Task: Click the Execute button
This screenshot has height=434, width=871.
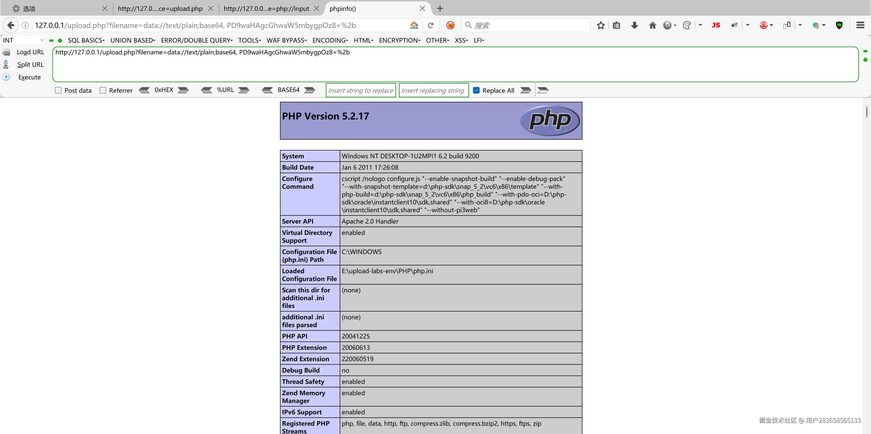Action: coord(29,77)
